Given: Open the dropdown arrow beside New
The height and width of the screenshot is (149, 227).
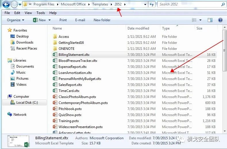Looking at the screenshot, I should pos(49,20).
